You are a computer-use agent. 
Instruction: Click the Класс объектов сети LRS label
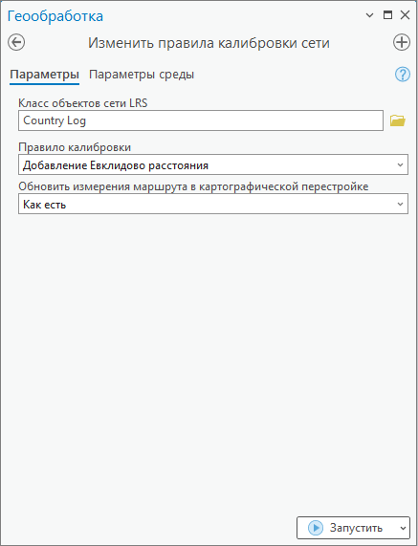coord(83,103)
